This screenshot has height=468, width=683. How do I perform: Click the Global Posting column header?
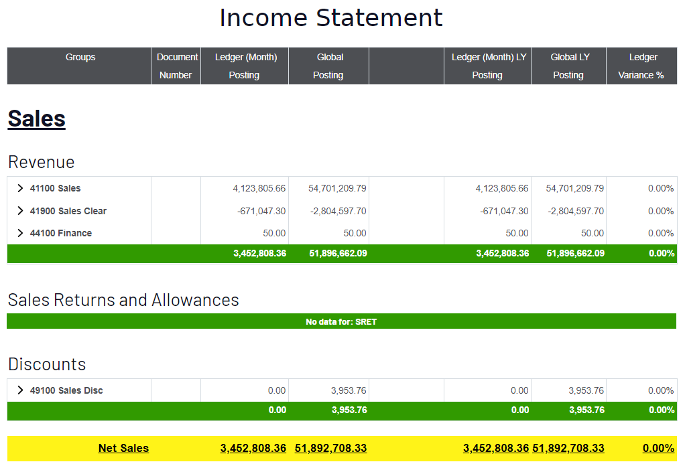tap(329, 66)
